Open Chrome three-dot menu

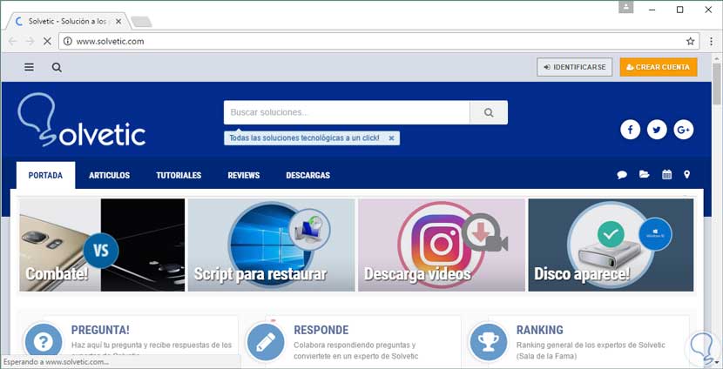point(712,41)
